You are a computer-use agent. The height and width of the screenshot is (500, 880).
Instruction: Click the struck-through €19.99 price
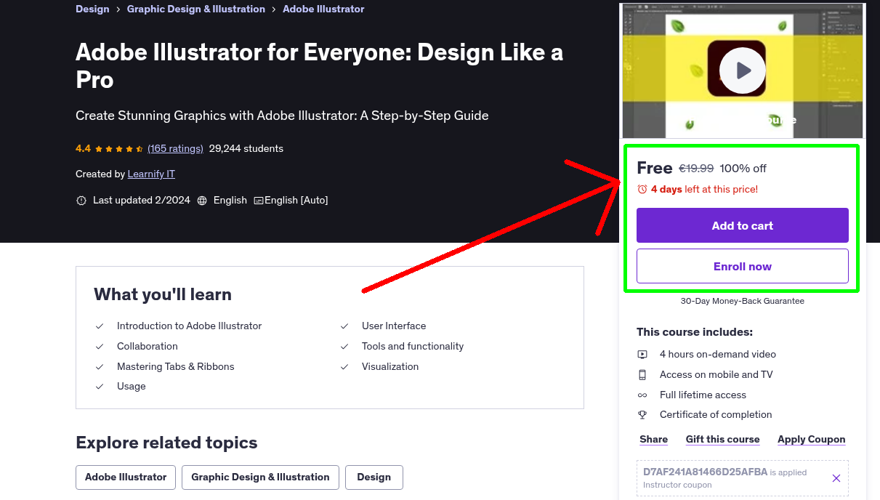click(x=696, y=169)
